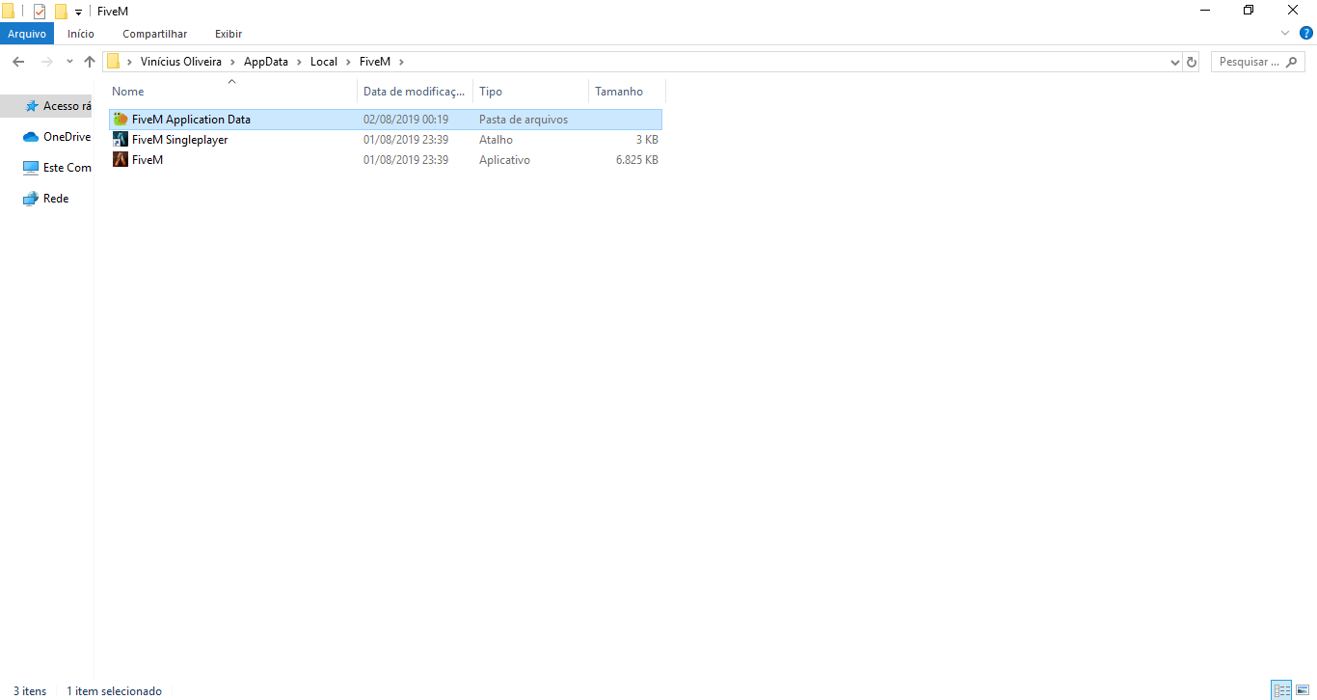Open the Arquivo menu

(26, 33)
